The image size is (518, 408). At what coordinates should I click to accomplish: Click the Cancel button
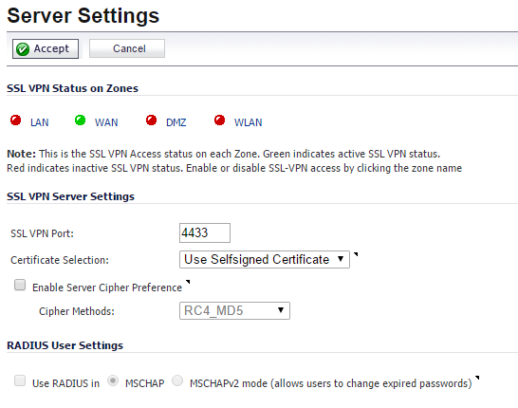pyautogui.click(x=127, y=48)
